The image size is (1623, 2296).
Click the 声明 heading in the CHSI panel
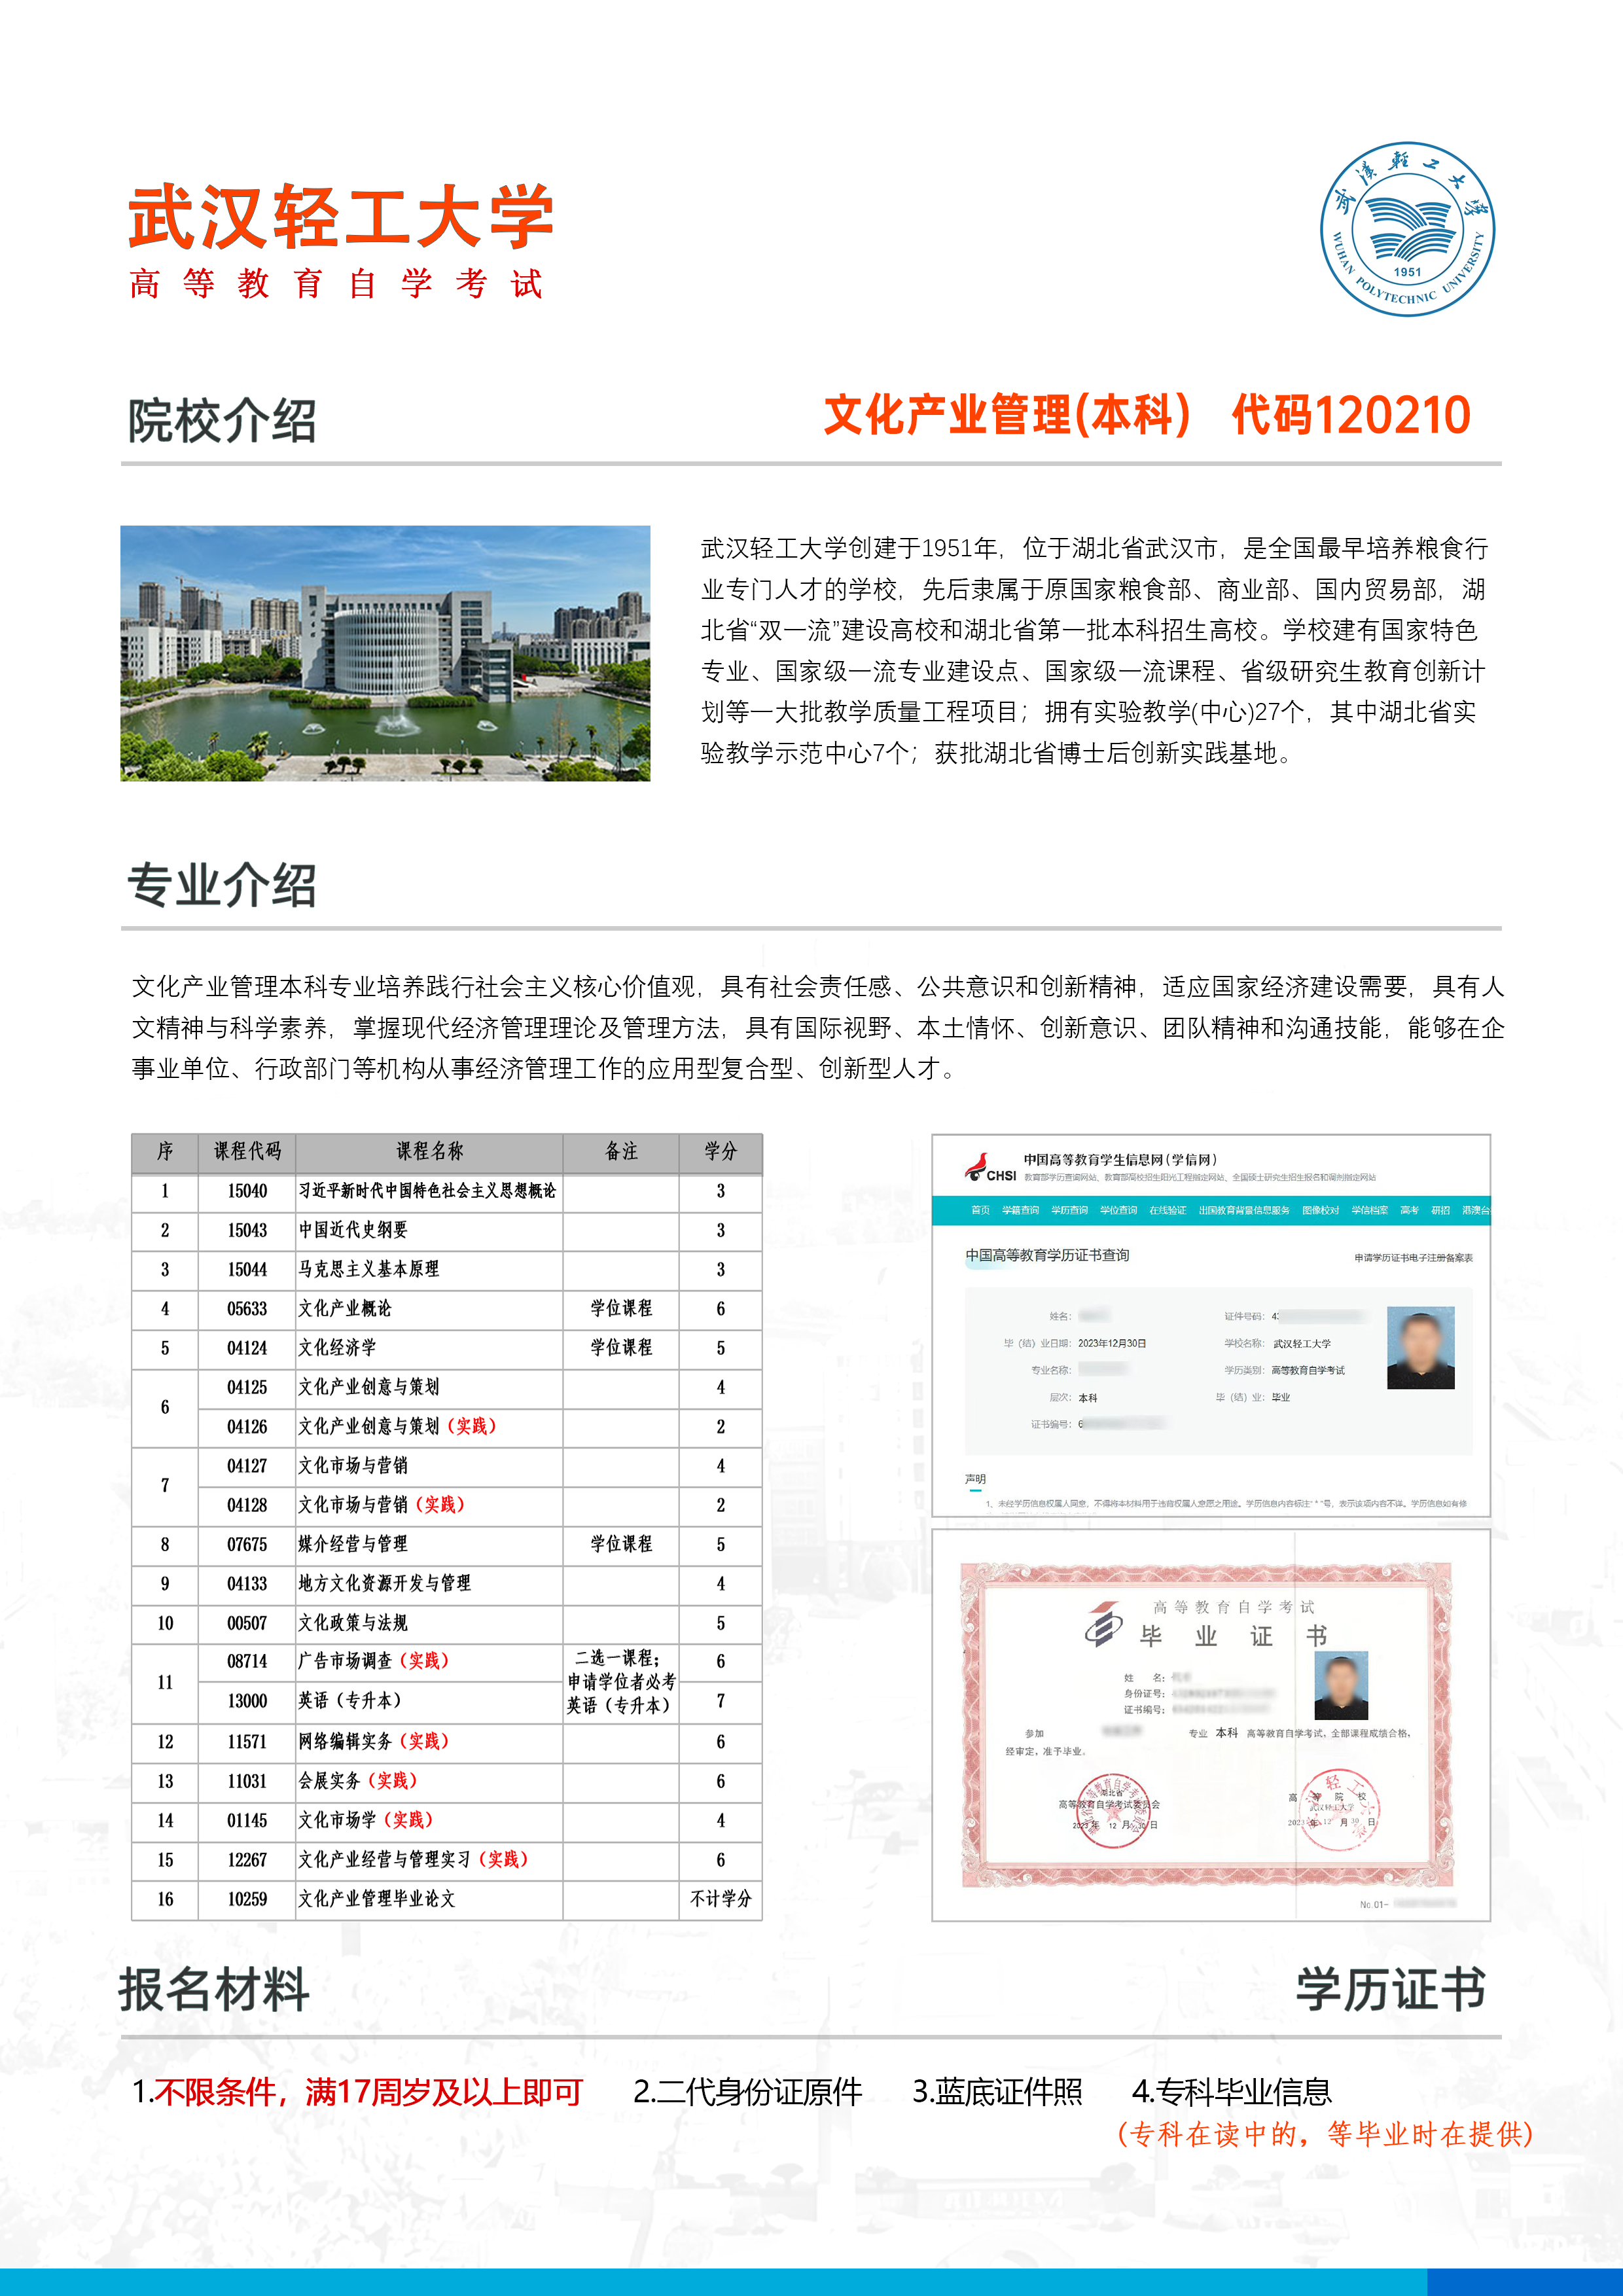975,1478
